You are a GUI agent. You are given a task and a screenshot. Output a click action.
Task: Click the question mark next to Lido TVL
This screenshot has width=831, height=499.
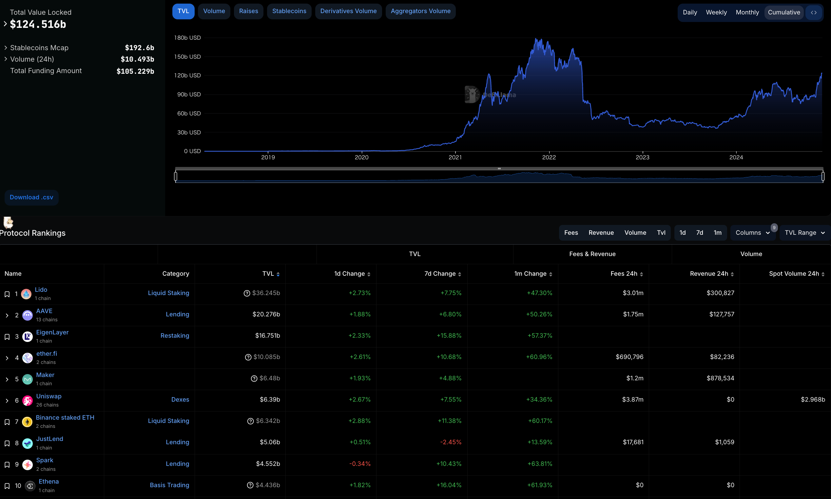click(247, 293)
